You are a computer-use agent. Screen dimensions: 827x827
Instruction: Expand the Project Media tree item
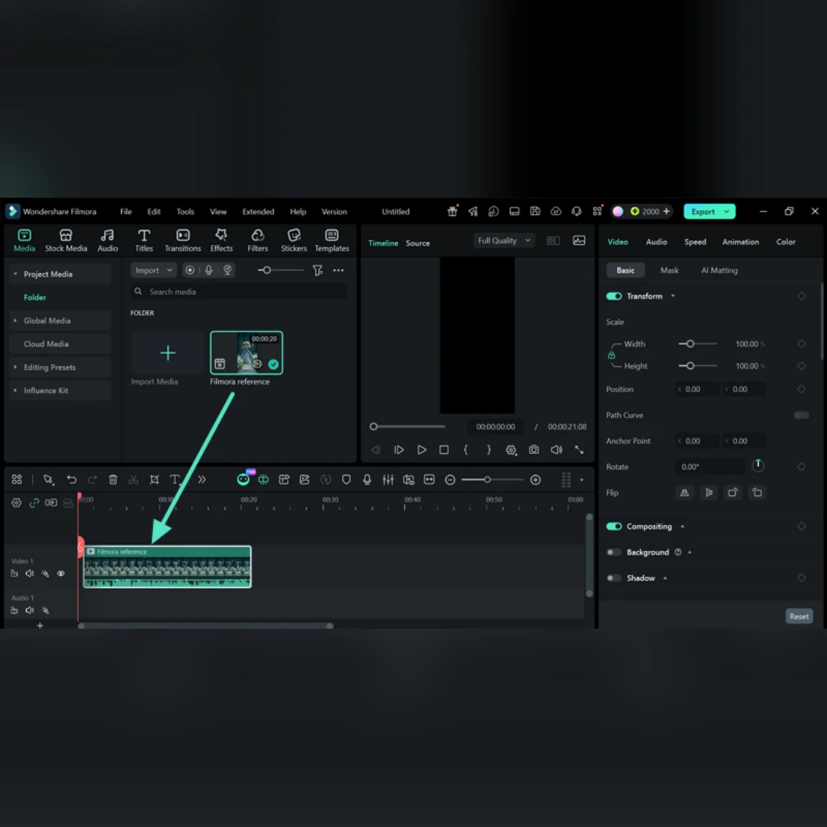click(15, 274)
